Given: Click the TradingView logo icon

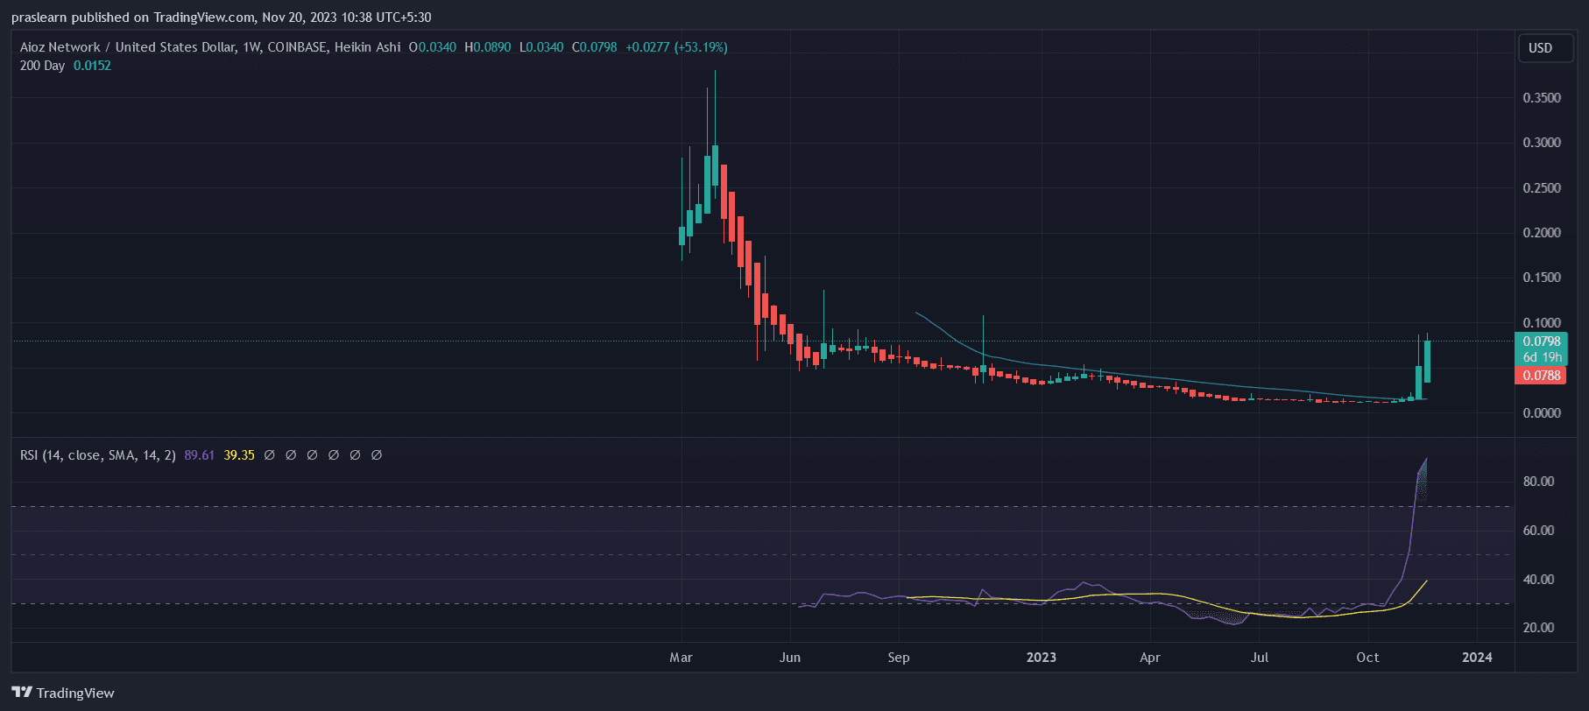Looking at the screenshot, I should [x=22, y=693].
